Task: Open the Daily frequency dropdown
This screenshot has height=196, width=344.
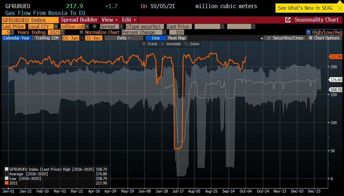Action: (123, 38)
